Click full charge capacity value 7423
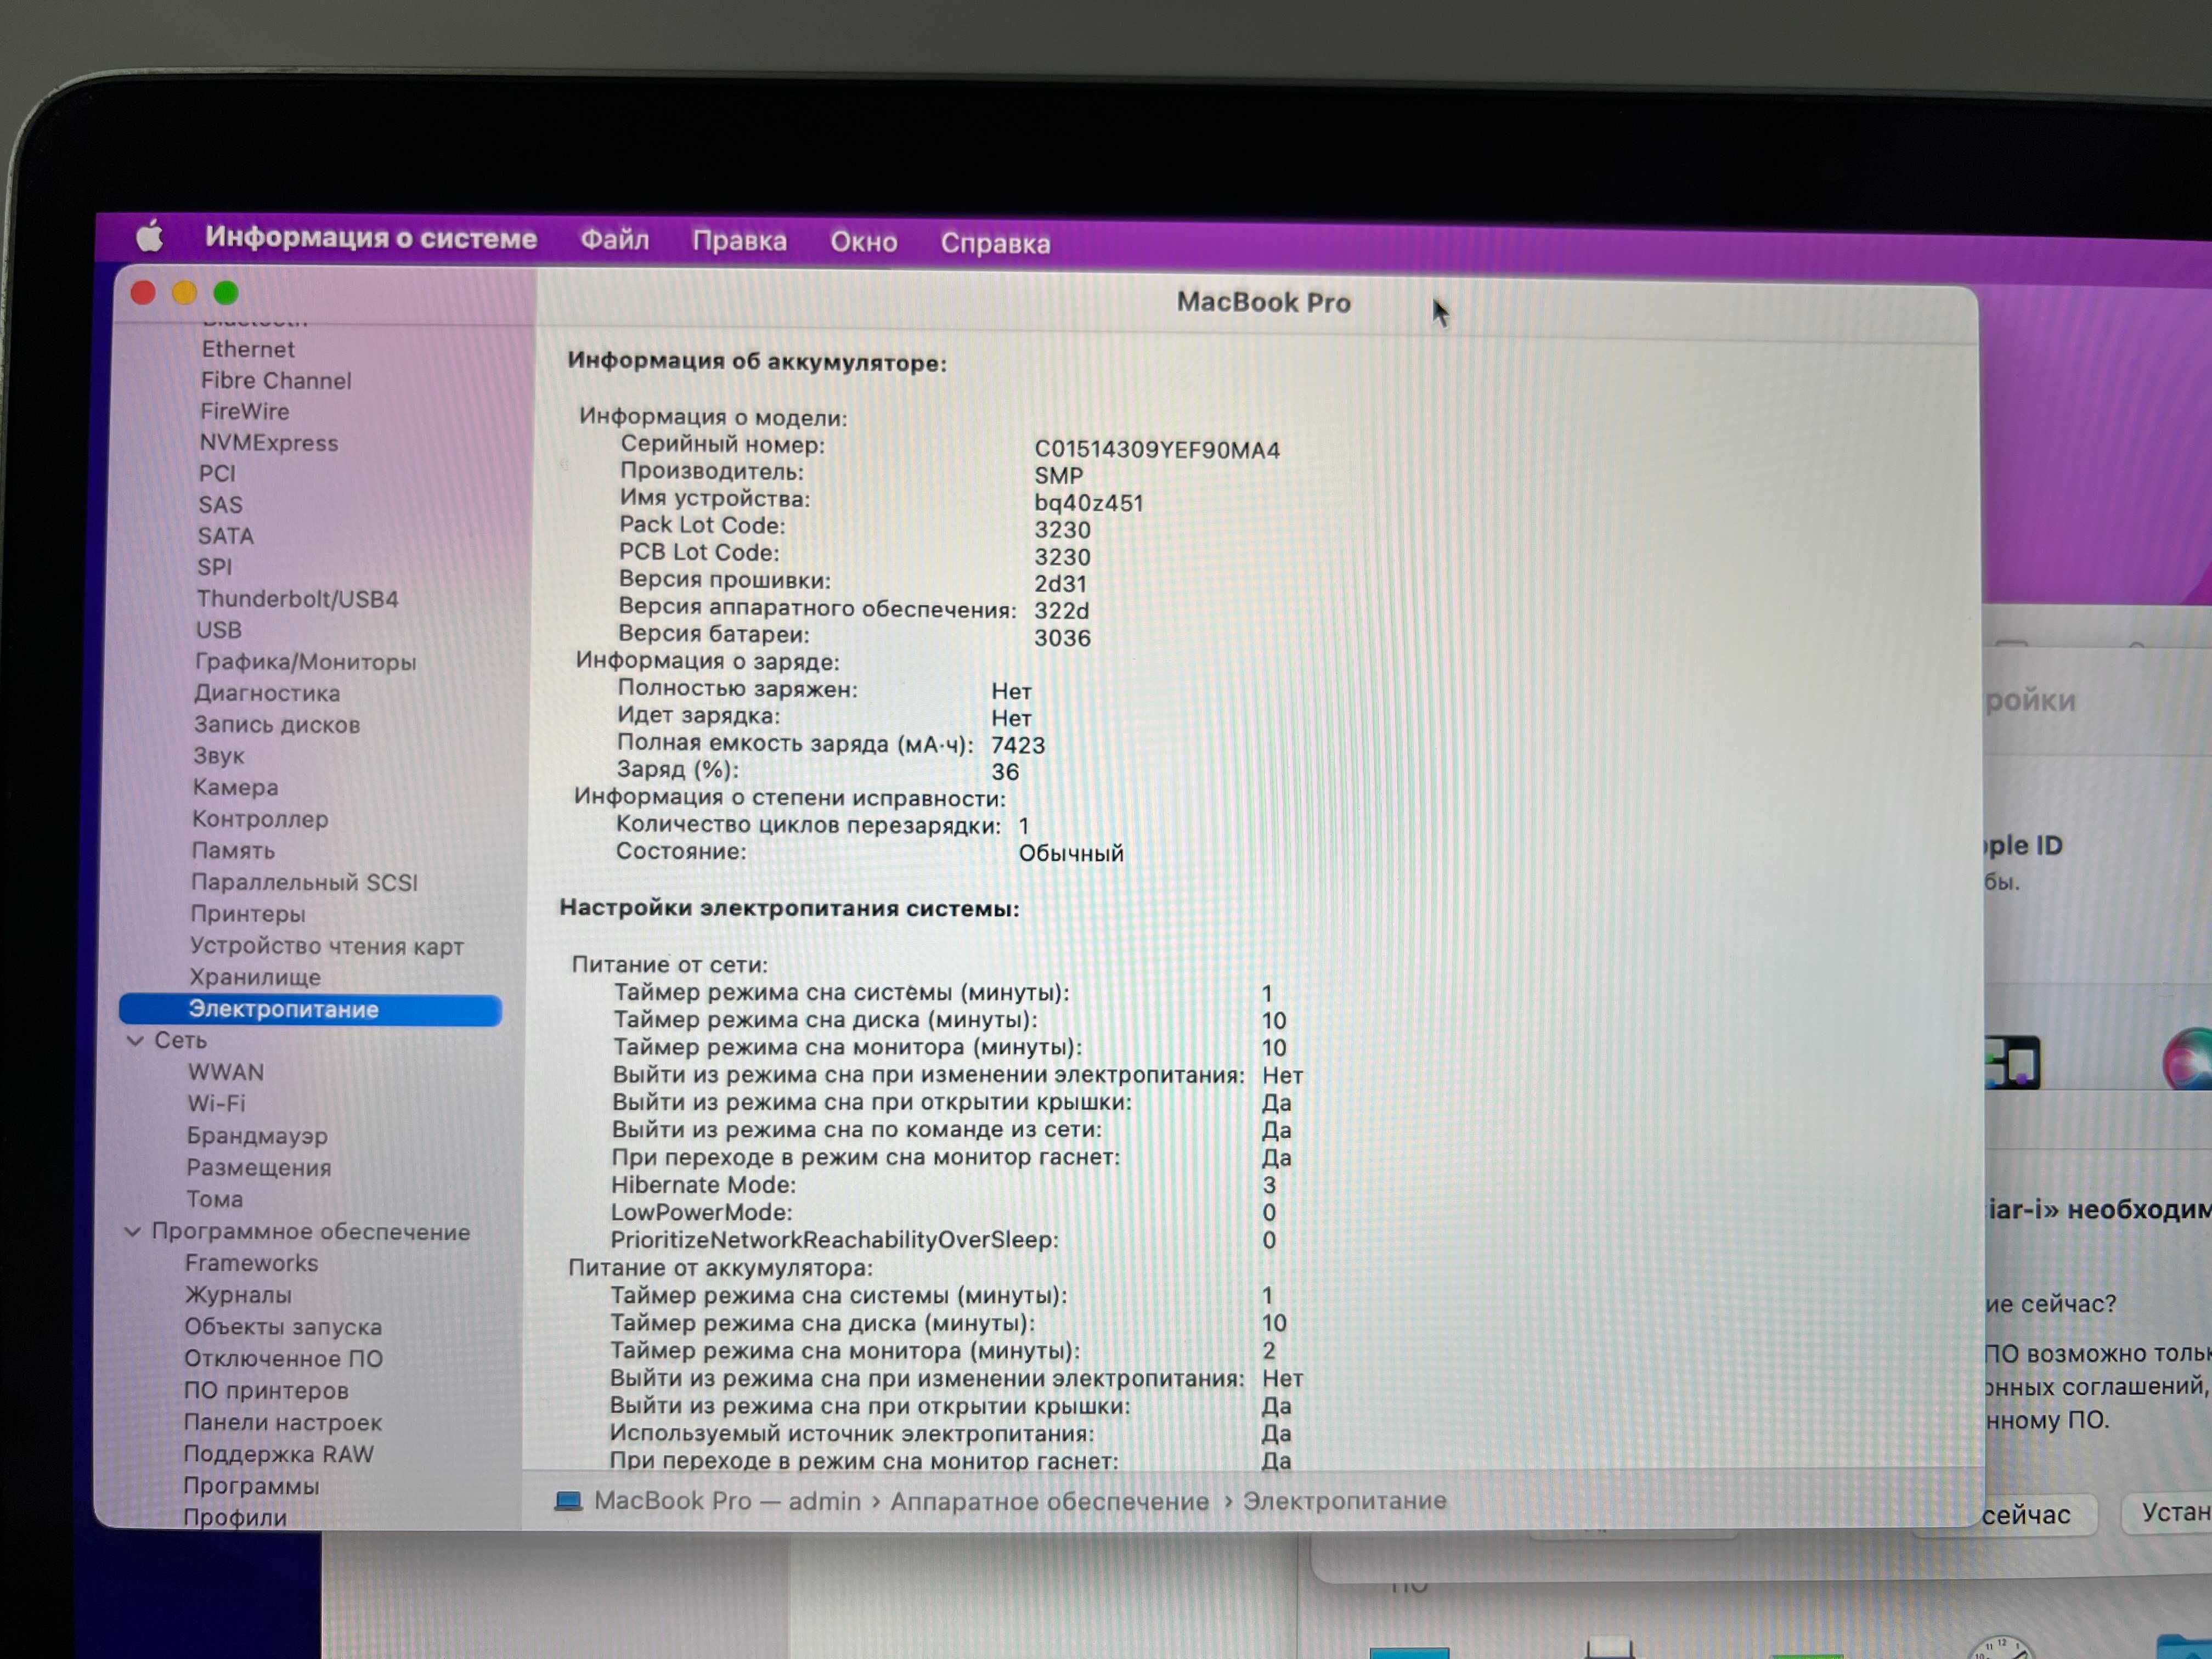The height and width of the screenshot is (1659, 2212). [x=1018, y=745]
